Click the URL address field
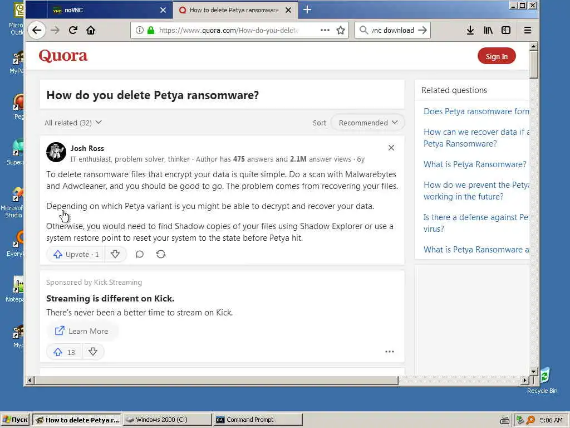Viewport: 570px width, 428px height. coord(228,30)
